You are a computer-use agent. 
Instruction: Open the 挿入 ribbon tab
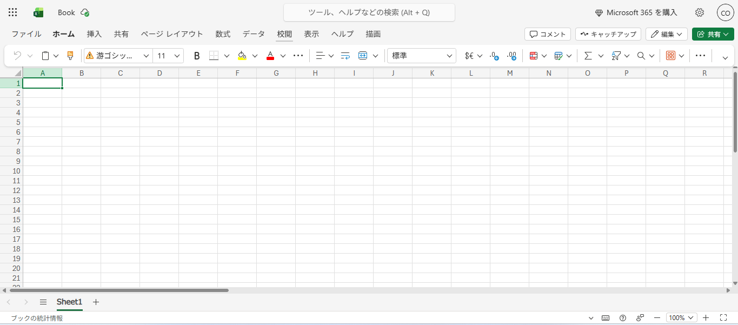(94, 34)
